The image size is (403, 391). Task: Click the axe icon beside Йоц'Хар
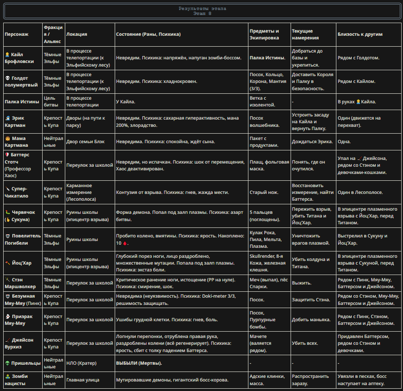[x=8, y=263]
